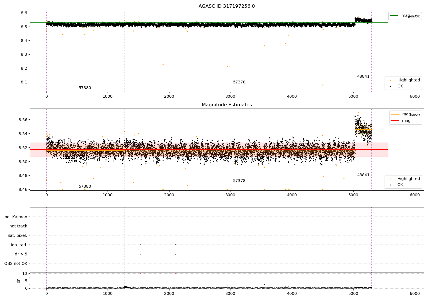Image resolution: width=428 pixels, height=300 pixels.
Task: Click y-axis tick 8.6 in AGASC ID plot
Action: 24,13
